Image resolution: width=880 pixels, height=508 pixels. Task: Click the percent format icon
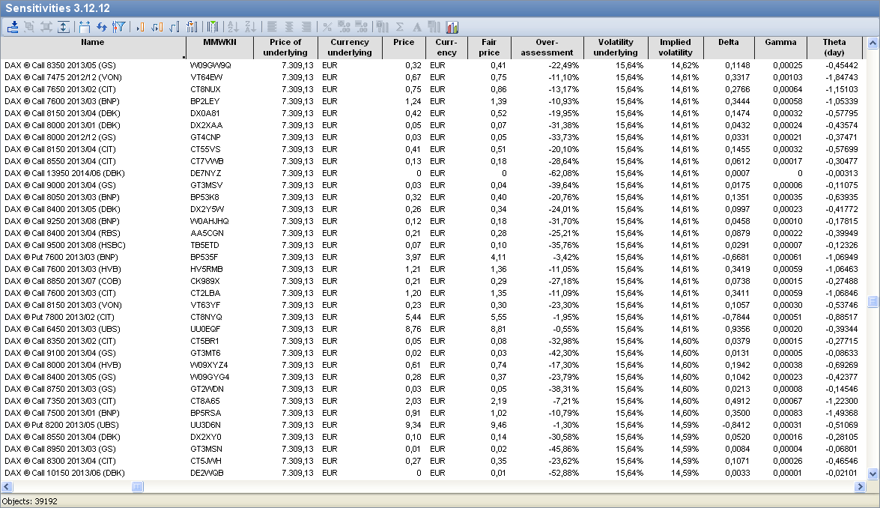click(327, 27)
